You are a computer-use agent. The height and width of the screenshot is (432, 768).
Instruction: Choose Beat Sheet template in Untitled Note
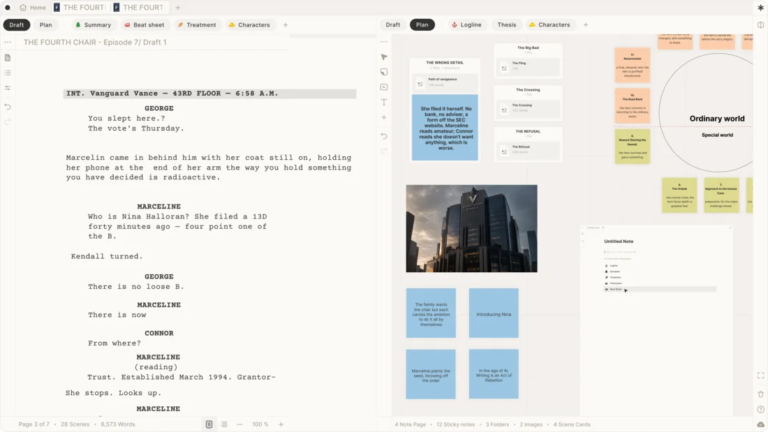pos(660,289)
